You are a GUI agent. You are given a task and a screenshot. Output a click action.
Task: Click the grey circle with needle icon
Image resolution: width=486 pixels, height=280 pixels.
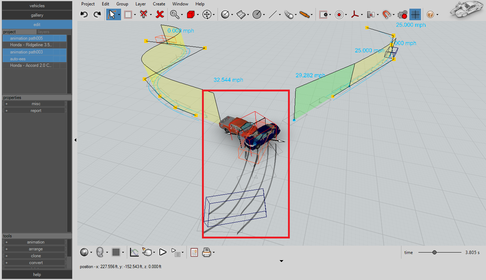click(257, 14)
